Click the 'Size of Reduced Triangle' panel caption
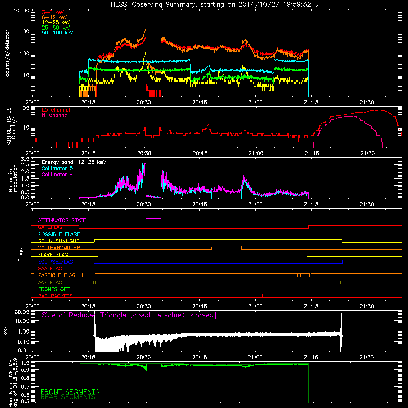408x408 pixels. tap(129, 315)
